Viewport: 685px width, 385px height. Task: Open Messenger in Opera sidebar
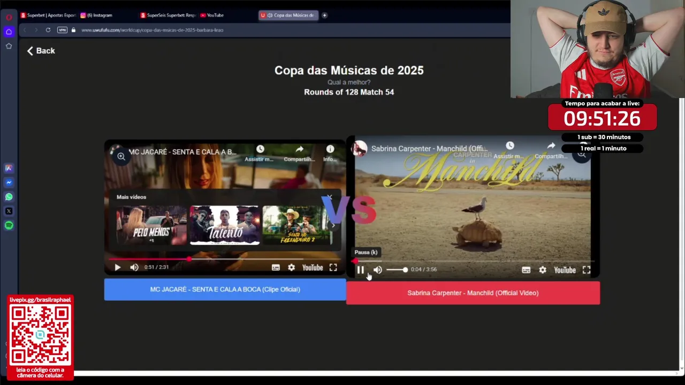(9, 182)
